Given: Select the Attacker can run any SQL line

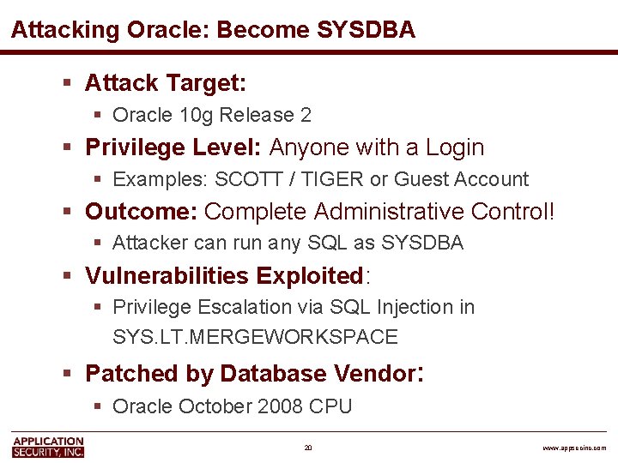Looking at the screenshot, I should pos(288,243).
